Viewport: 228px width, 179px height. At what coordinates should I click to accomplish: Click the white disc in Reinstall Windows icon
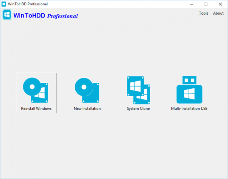32,86
